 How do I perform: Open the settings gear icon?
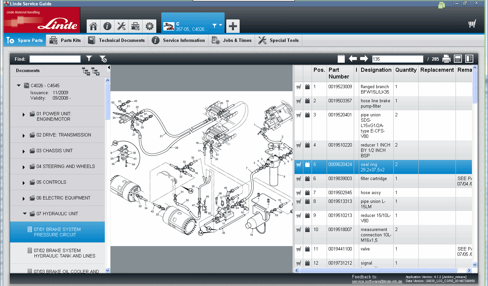[149, 26]
